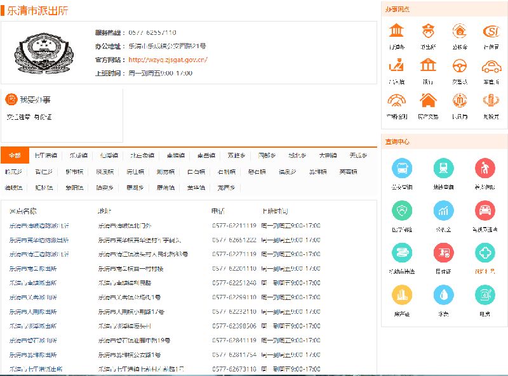The image size is (508, 376).
Task: Switch to the 乐成镇 town tab
Action: click(x=79, y=155)
